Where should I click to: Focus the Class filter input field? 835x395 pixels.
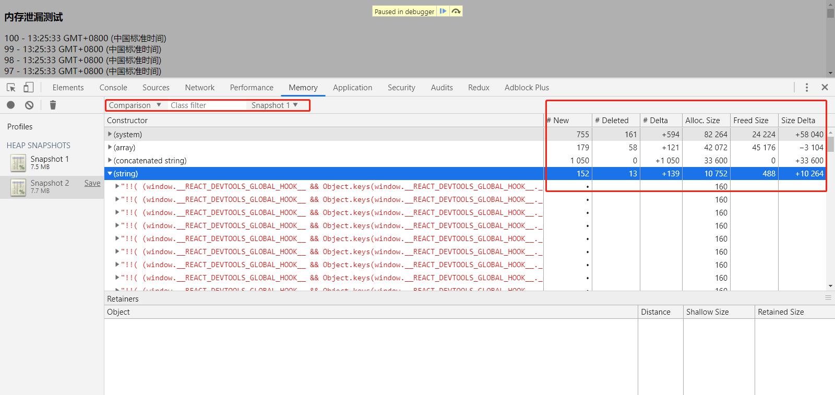pos(206,105)
